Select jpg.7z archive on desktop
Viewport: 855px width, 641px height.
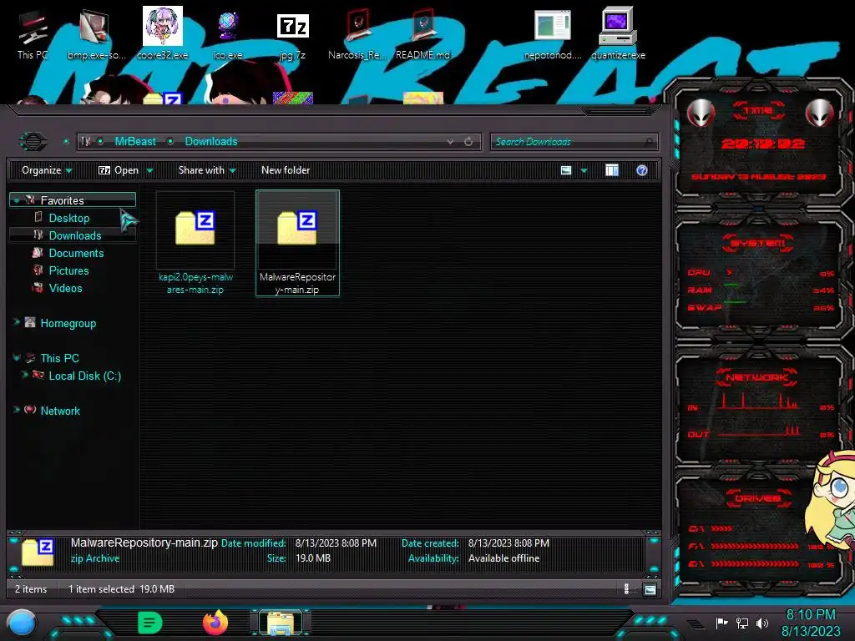coord(293,35)
